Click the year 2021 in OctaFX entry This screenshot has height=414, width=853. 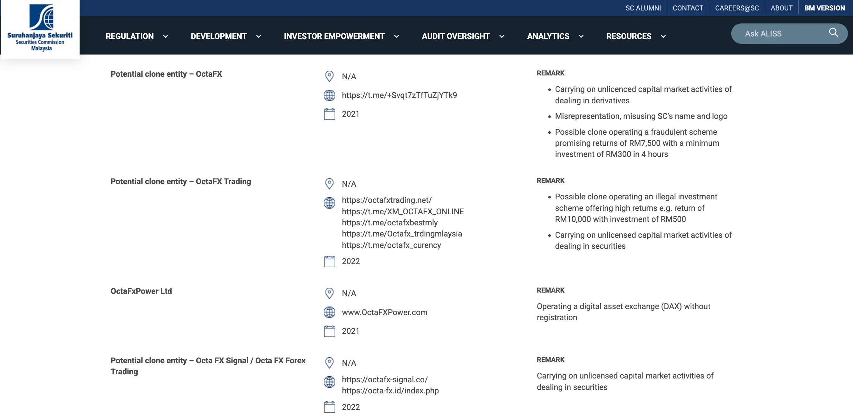[350, 114]
